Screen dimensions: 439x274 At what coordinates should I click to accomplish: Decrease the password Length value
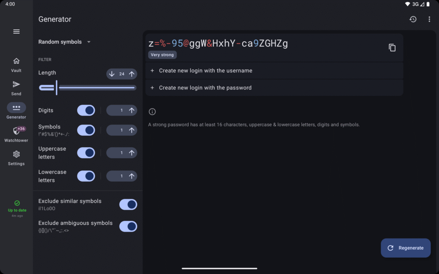tap(111, 74)
